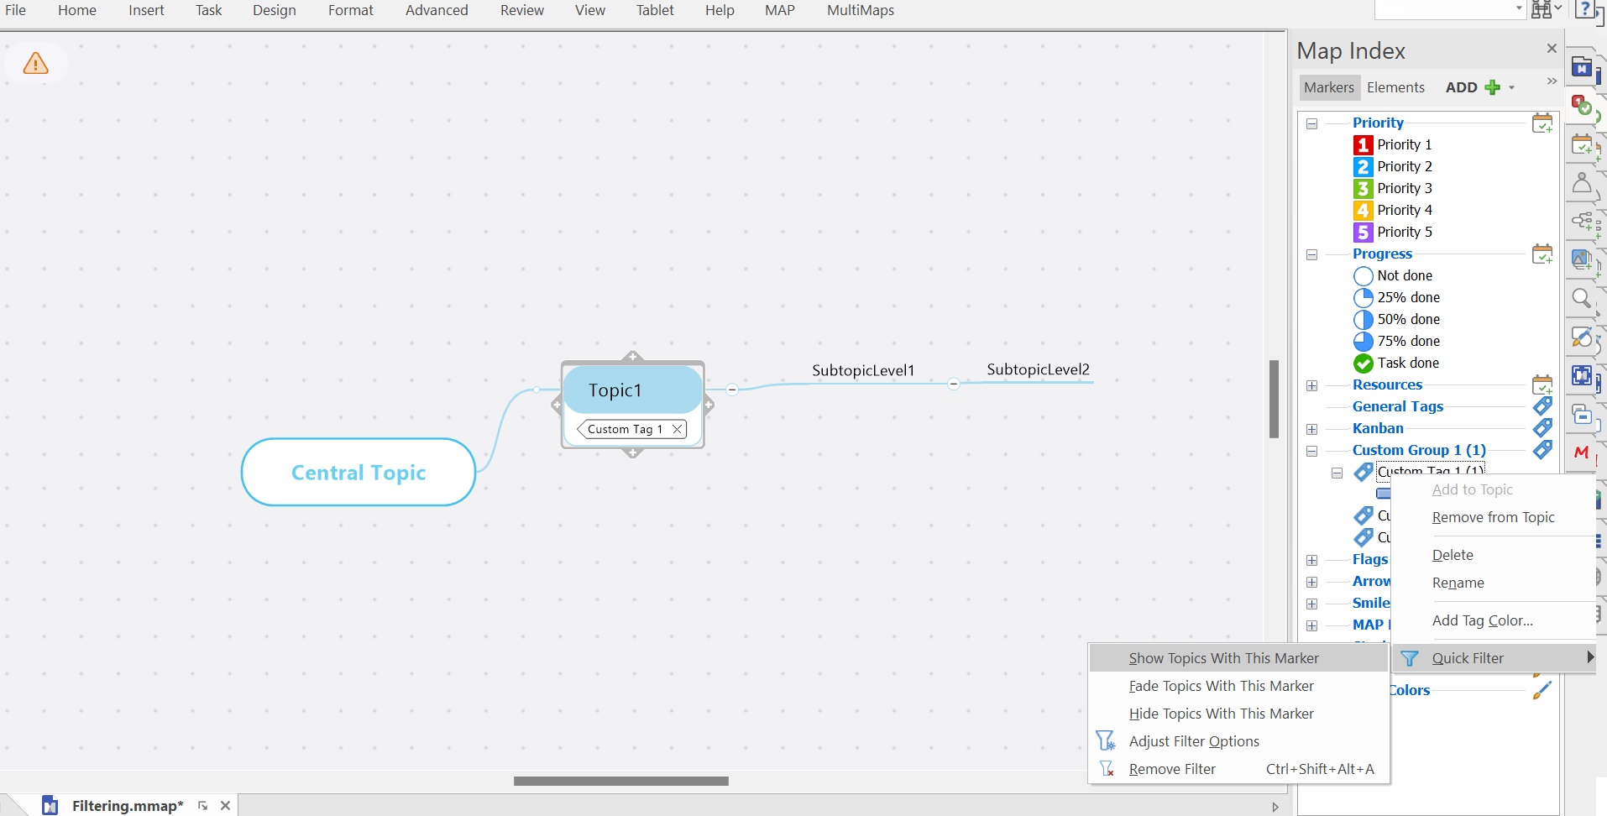Click Add Tag Color option
The image size is (1607, 816).
click(1482, 620)
